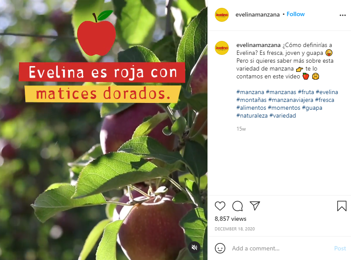Open the #naturaleza hashtag
The image size is (351, 260).
click(252, 115)
